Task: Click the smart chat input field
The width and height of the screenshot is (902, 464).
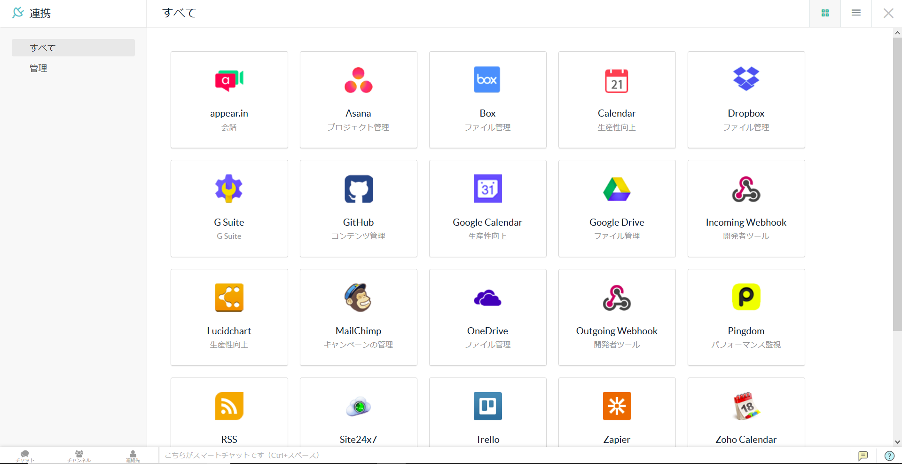Action: [x=503, y=455]
